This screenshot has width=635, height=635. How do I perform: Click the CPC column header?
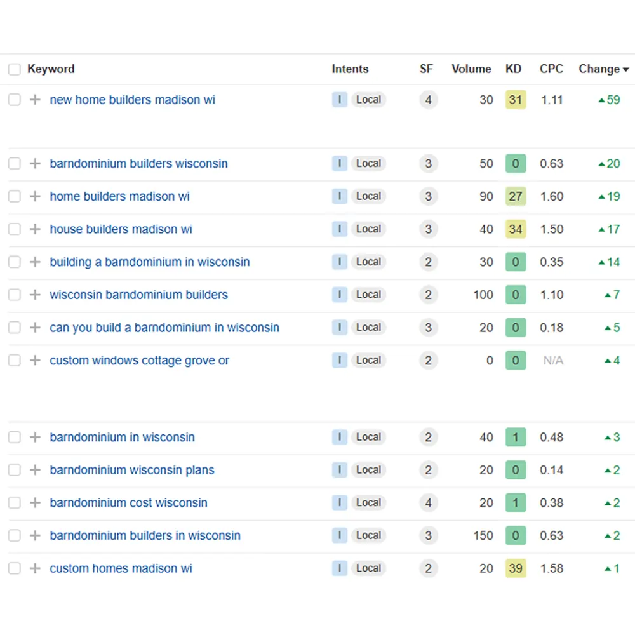pyautogui.click(x=551, y=69)
